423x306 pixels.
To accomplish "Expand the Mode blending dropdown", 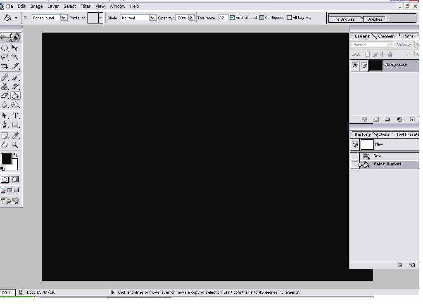I will tap(152, 18).
